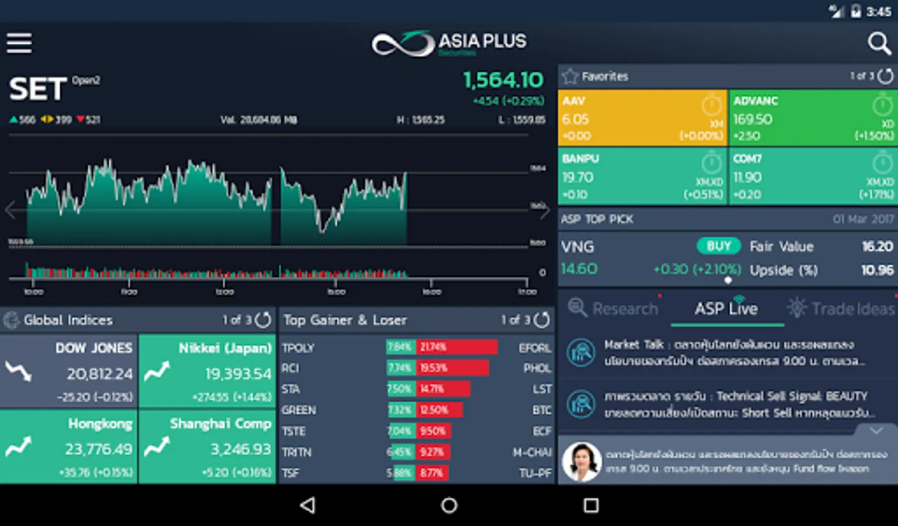
Task: Tap the VNG top pick symbol
Action: tap(578, 247)
